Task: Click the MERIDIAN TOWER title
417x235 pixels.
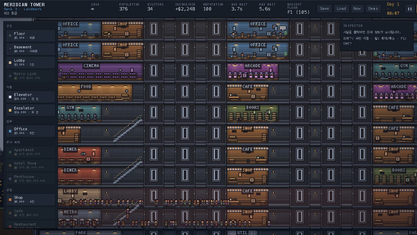Action: pos(24,5)
